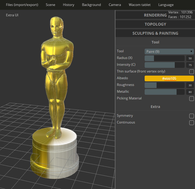Open the Paint (9) tool dropdown
Screen dimensions: 195x189
169,52
